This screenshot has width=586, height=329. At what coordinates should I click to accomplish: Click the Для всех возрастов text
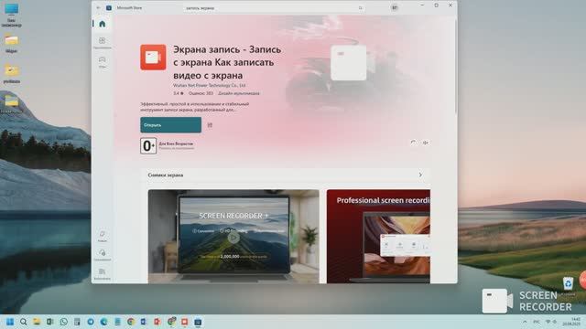[176, 143]
